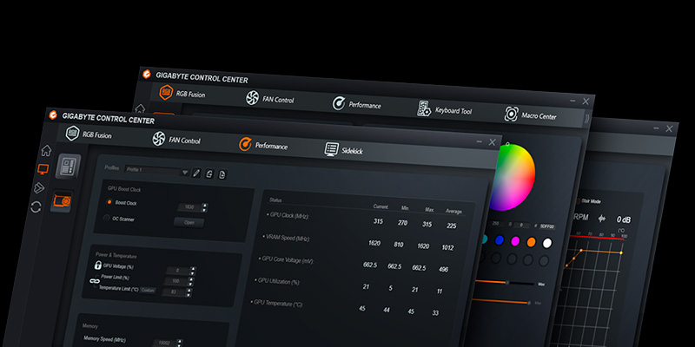Click the lower orange slider handle
Screen dimensions: 695x347
[529, 303]
